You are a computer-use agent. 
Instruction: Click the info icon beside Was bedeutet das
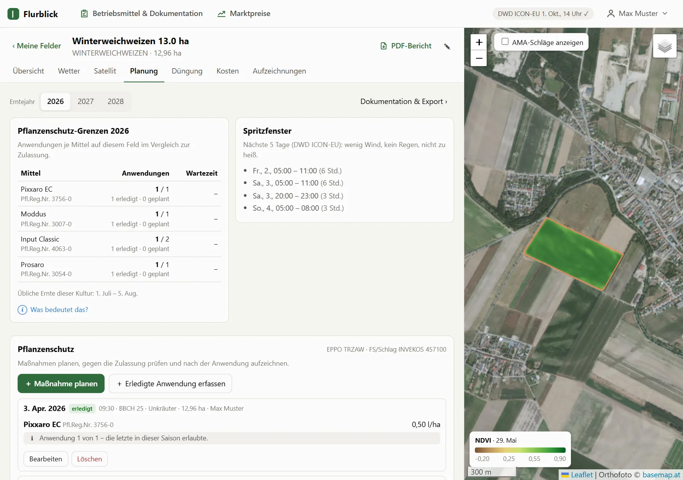coord(22,310)
